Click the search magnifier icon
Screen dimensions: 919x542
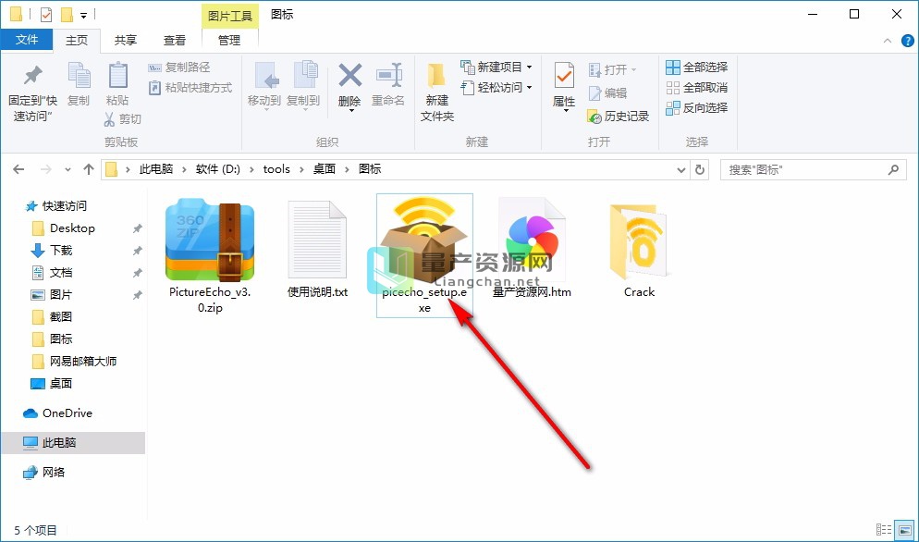pos(893,170)
